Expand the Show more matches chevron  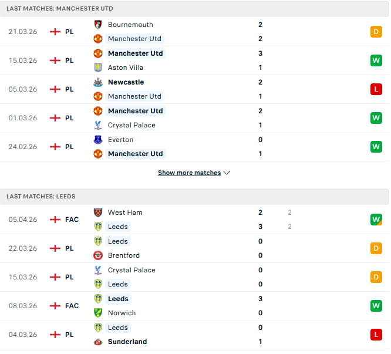click(x=227, y=173)
